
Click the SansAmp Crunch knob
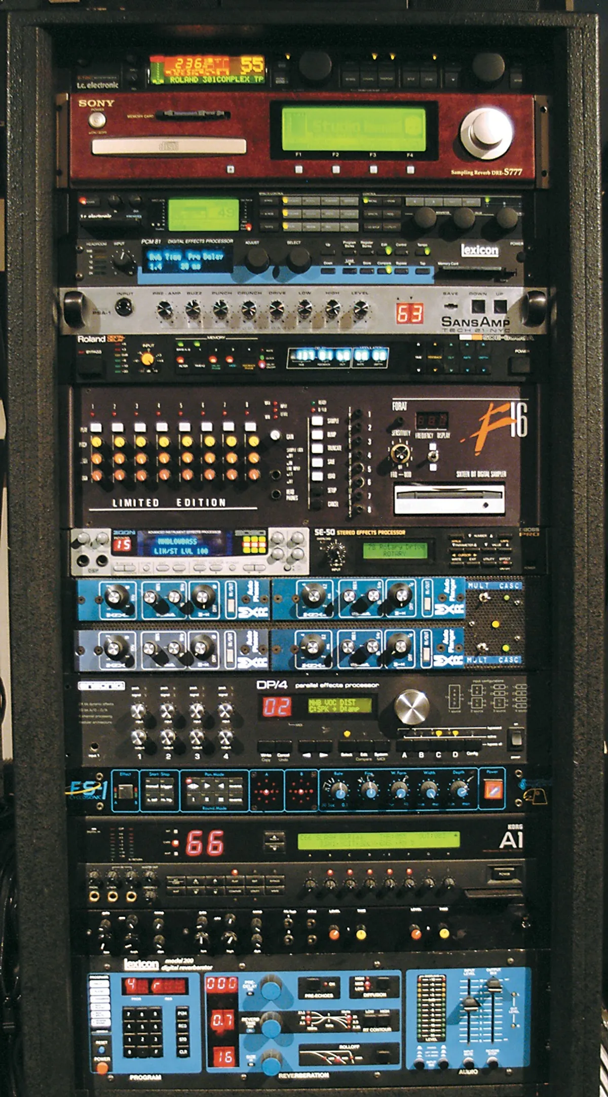pyautogui.click(x=248, y=309)
